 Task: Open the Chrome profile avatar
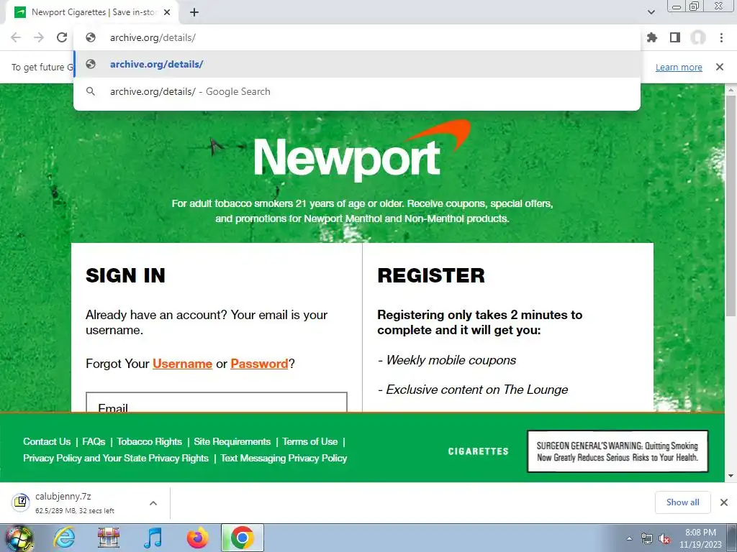tap(698, 37)
